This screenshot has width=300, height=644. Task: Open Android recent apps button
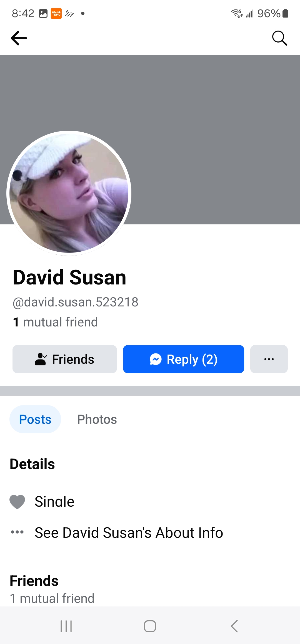[66, 626]
